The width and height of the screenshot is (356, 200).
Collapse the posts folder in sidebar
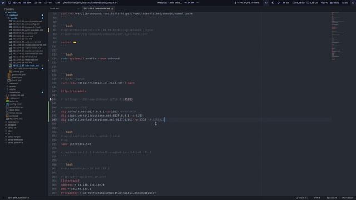point(14,18)
